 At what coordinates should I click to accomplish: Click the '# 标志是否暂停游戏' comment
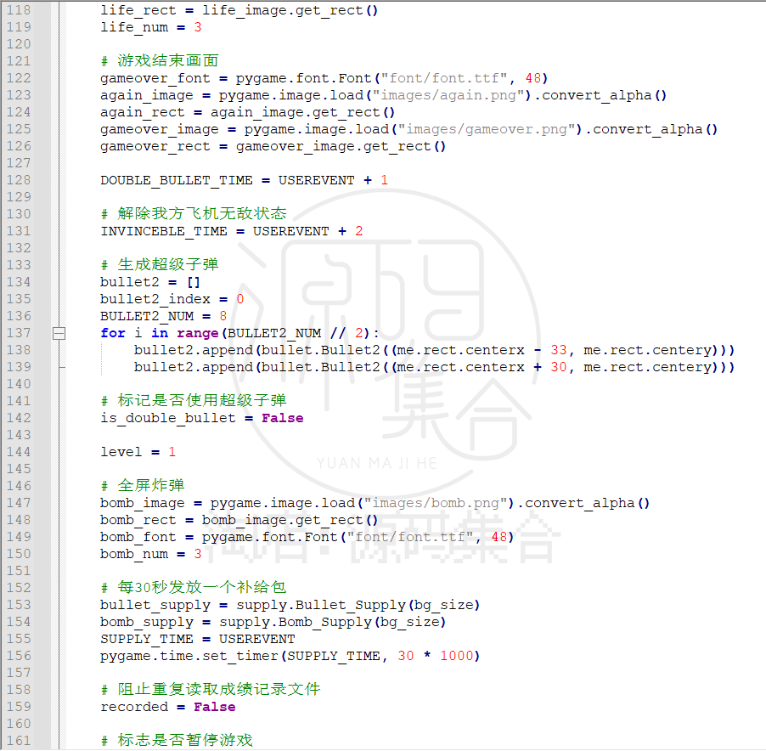177,740
